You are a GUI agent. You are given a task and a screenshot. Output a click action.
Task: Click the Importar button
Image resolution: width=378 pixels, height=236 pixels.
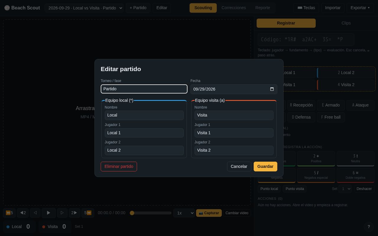[333, 8]
